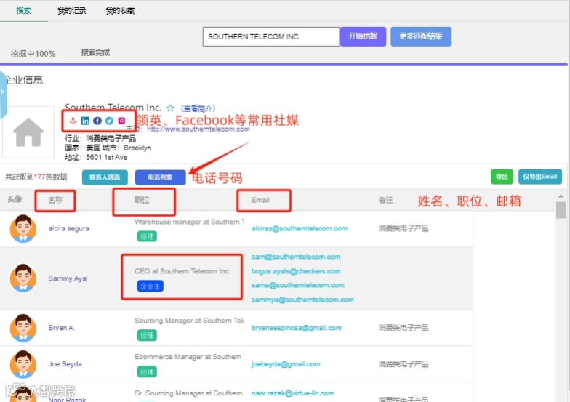Click the Ecommerce Manager title text
Image resolution: width=570 pixels, height=402 pixels.
pyautogui.click(x=189, y=357)
